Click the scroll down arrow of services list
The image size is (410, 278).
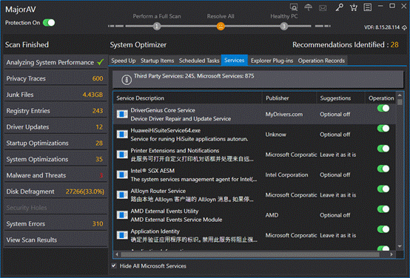tap(400, 246)
